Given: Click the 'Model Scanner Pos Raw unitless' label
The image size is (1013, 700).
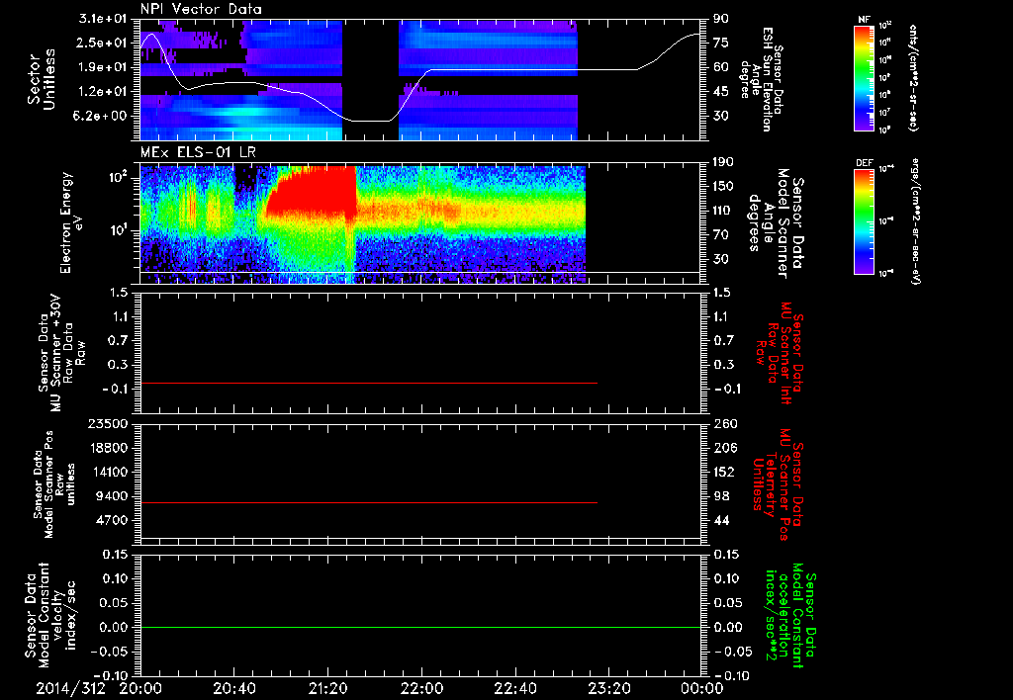Looking at the screenshot, I should click(x=54, y=484).
